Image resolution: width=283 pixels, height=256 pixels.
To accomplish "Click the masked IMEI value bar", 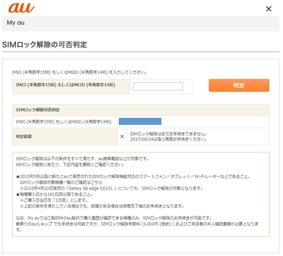I will click(140, 121).
